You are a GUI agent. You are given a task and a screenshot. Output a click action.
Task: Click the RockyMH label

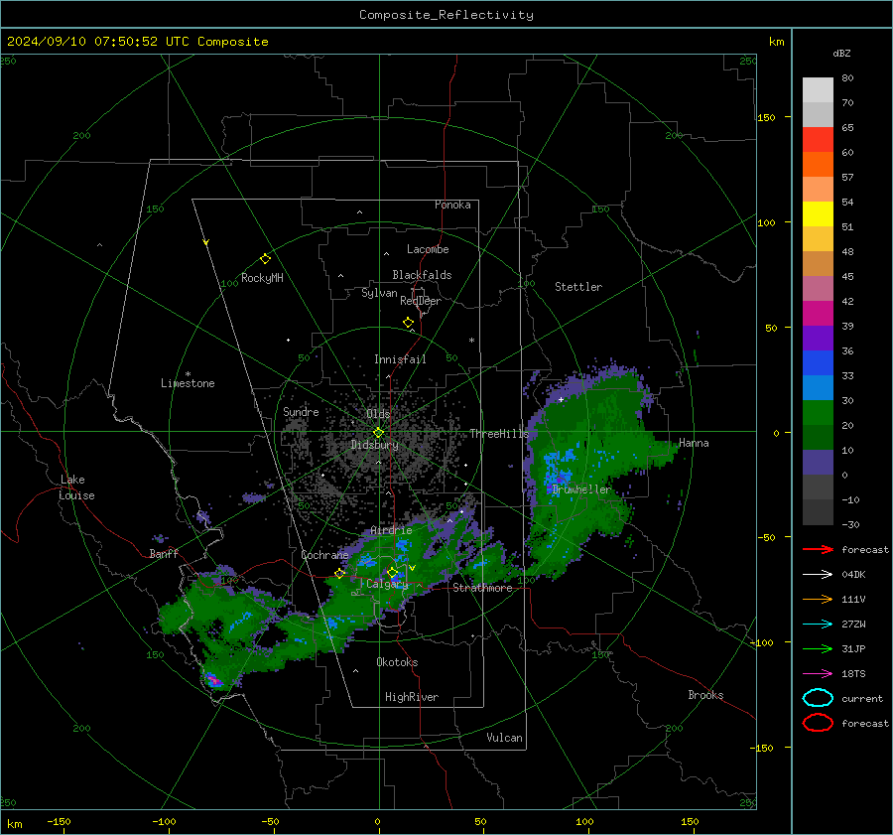tap(262, 278)
